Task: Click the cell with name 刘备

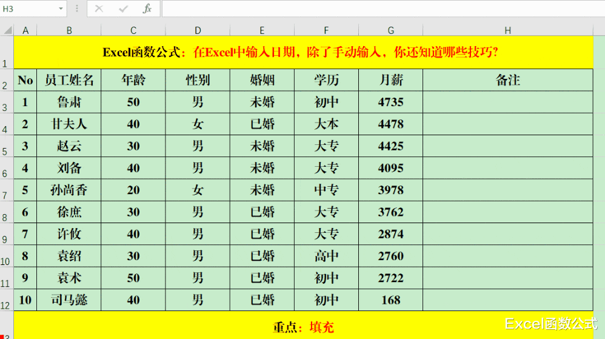Action: (x=69, y=169)
